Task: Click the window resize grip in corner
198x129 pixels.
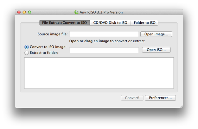Action: (181, 107)
